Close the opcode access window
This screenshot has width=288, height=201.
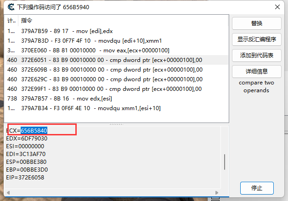pos(277,7)
